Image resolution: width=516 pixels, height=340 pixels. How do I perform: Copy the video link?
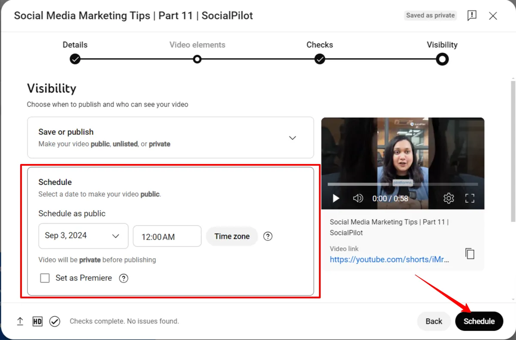pos(470,254)
